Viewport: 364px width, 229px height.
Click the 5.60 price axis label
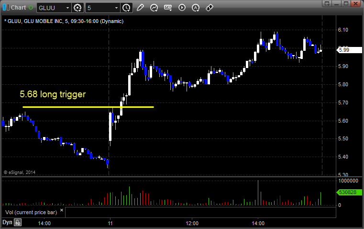click(343, 121)
